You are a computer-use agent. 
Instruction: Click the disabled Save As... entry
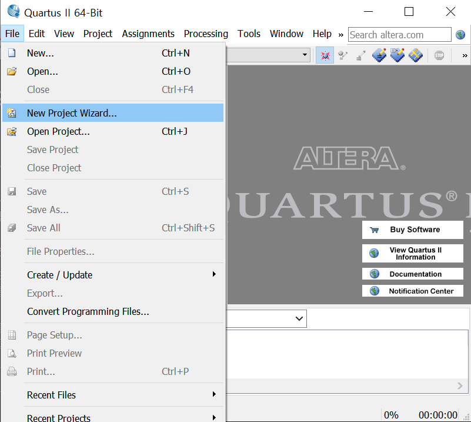click(113, 210)
